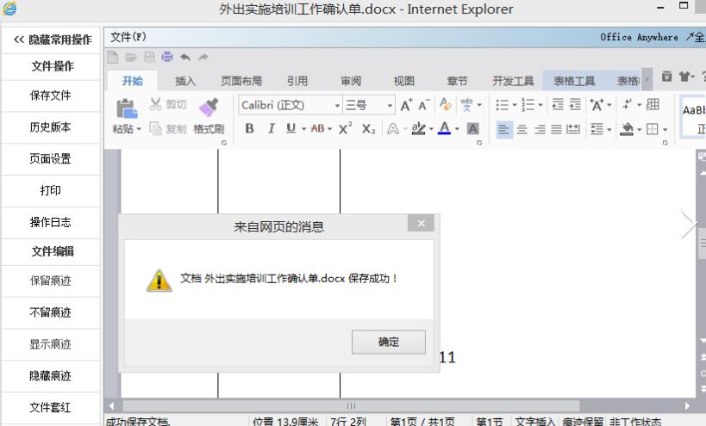Toggle italic formatting
The height and width of the screenshot is (426, 706).
click(271, 128)
